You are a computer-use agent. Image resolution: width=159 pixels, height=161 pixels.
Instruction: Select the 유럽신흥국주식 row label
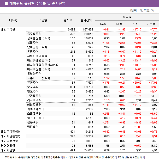[x=37, y=56]
